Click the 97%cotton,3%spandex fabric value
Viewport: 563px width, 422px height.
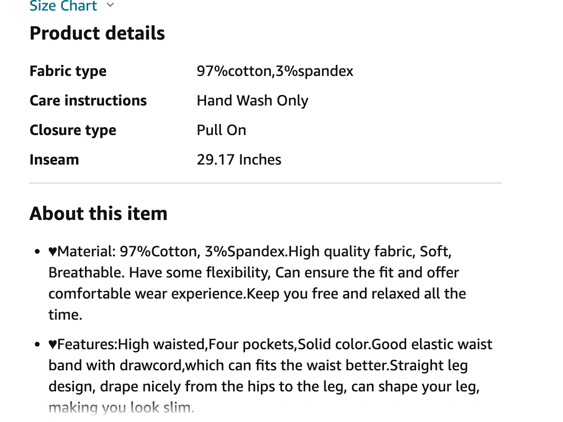pos(275,71)
